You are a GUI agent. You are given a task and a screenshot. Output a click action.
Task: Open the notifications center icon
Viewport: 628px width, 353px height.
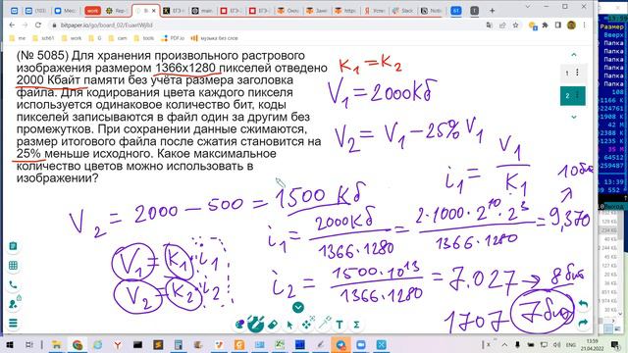[x=615, y=344]
